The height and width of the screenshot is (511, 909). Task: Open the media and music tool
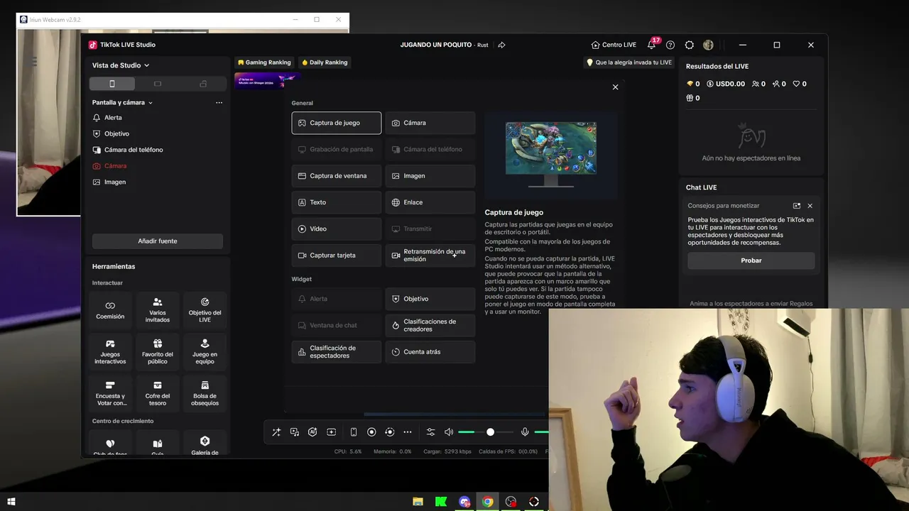[x=295, y=432]
